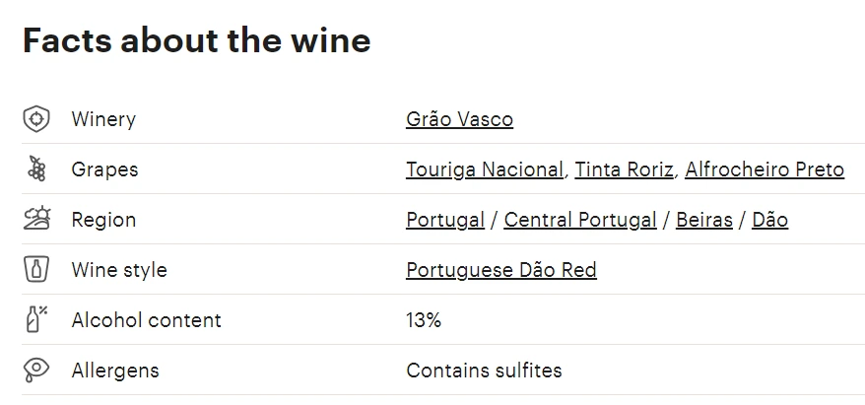Open the Touriga Nacional grape link
Viewport: 865px width, 405px height.
tap(484, 169)
